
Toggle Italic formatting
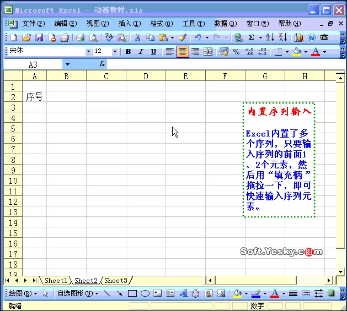point(141,52)
